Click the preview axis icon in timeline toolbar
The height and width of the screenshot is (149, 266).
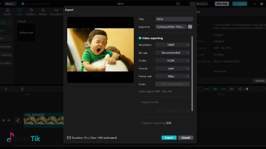point(231,89)
